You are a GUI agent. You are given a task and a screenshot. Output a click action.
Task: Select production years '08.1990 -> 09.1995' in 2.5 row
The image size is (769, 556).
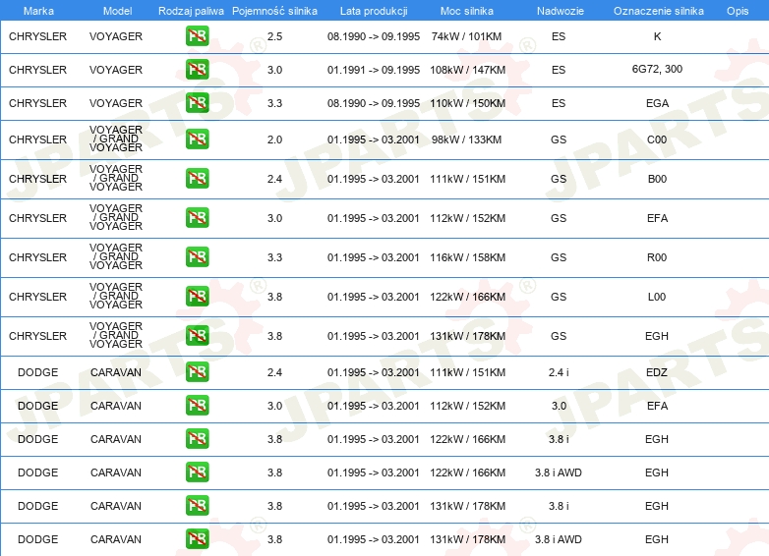pyautogui.click(x=374, y=36)
